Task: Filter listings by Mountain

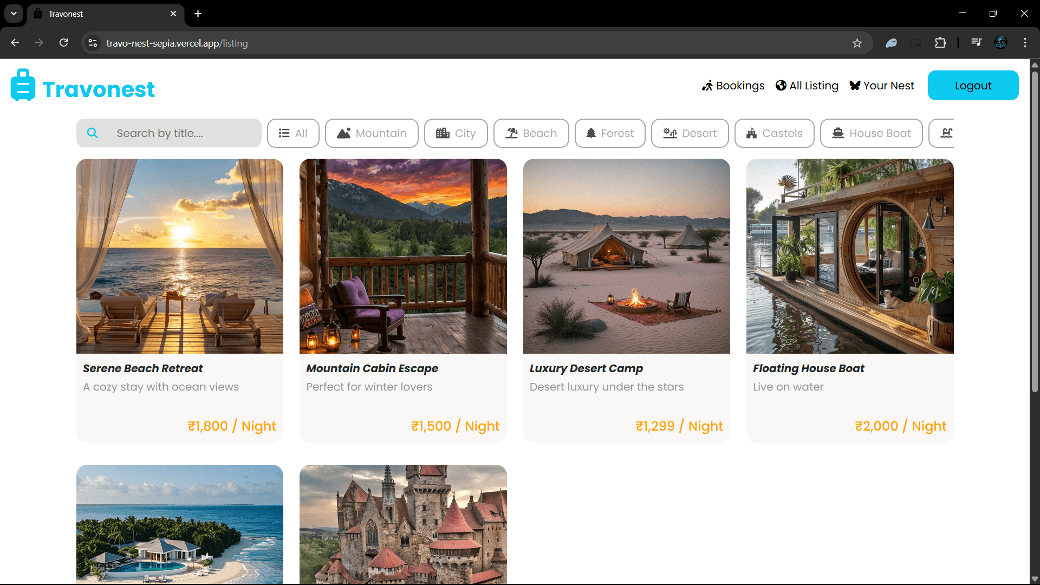Action: pos(372,133)
